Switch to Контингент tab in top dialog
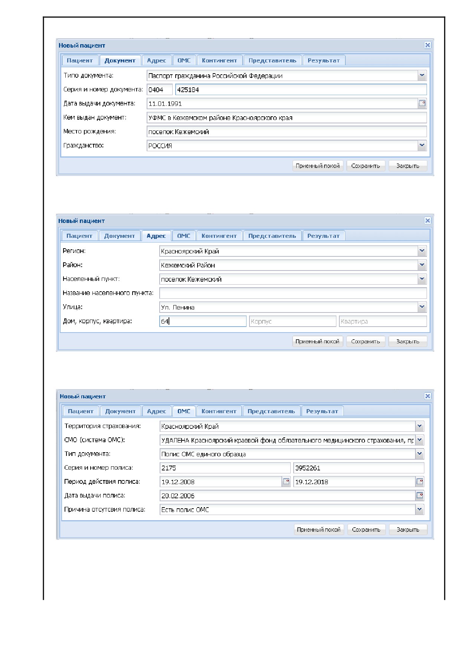460x651 pixels. [x=219, y=60]
